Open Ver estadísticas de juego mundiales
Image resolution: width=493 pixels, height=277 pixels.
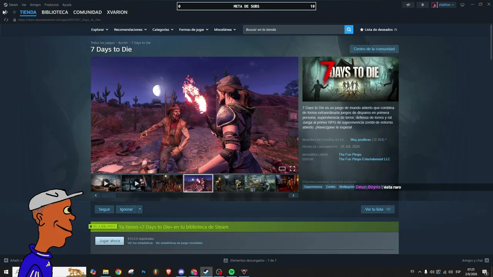click(x=179, y=243)
